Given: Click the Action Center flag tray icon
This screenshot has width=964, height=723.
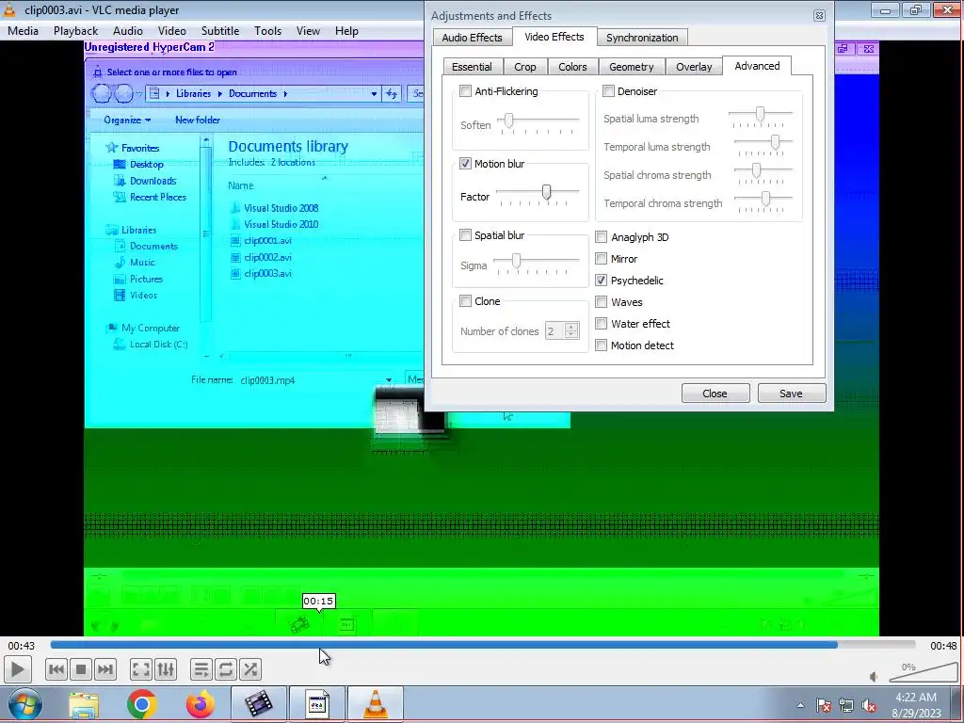Looking at the screenshot, I should coord(824,705).
